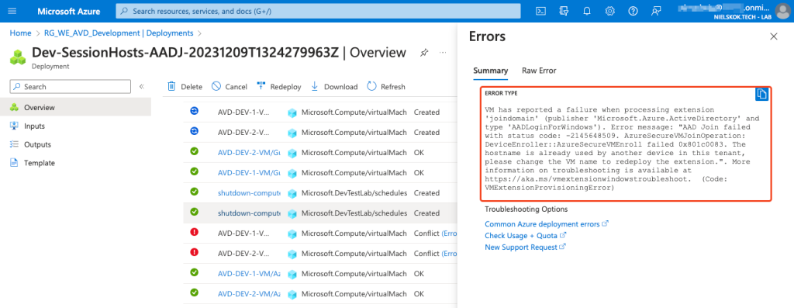The width and height of the screenshot is (794, 308).
Task: Switch to the Summary tab
Action: 490,71
